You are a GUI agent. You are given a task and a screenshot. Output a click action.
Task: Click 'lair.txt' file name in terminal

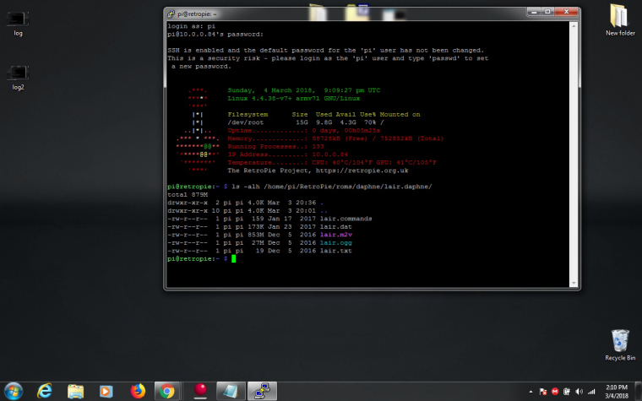(x=335, y=251)
